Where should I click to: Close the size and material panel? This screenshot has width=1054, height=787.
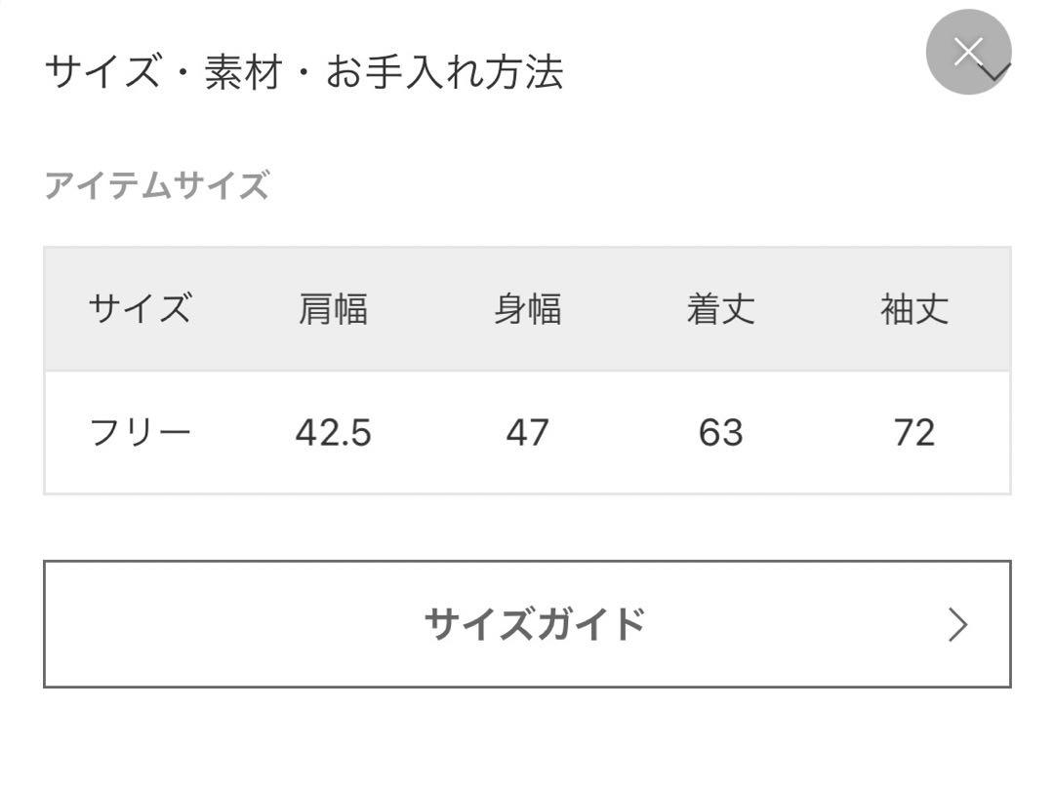click(968, 52)
